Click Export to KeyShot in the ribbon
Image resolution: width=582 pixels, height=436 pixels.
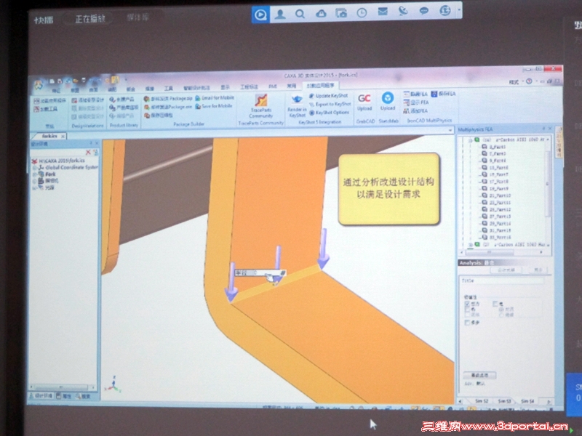[330, 104]
